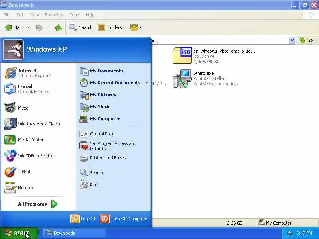Screen dimensions: 319x239
Task: Open Set Program Access and Defaults
Action: tap(108, 146)
